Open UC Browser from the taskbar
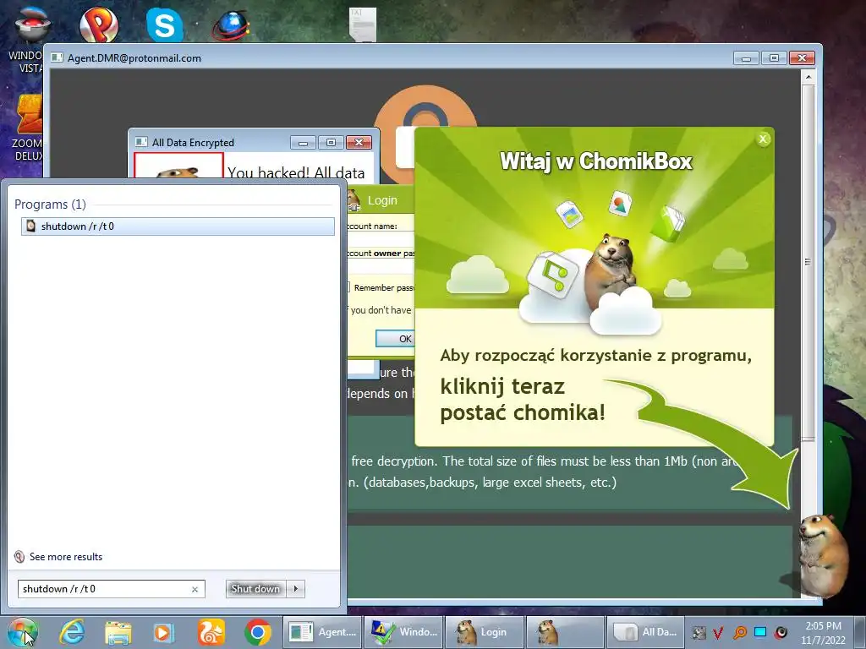The width and height of the screenshot is (866, 649). 211,632
